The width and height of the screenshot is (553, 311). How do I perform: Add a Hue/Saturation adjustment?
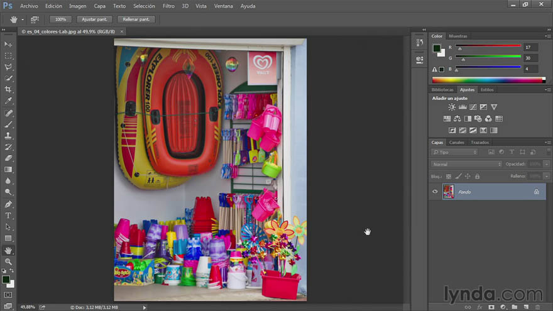(447, 119)
